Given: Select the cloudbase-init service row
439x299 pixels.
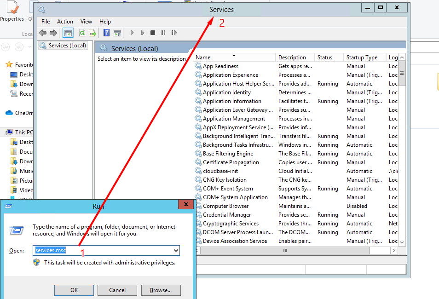Looking at the screenshot, I should [220, 171].
